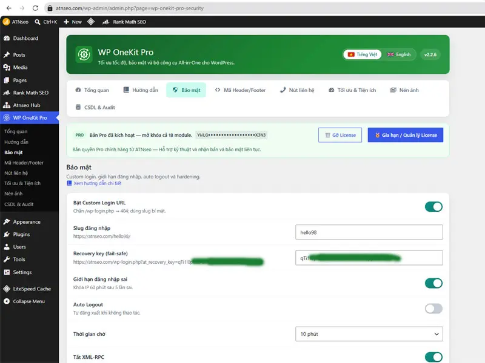Click the WP OneKit Pro header logo
Viewport: 485px width, 363px height.
tap(84, 54)
